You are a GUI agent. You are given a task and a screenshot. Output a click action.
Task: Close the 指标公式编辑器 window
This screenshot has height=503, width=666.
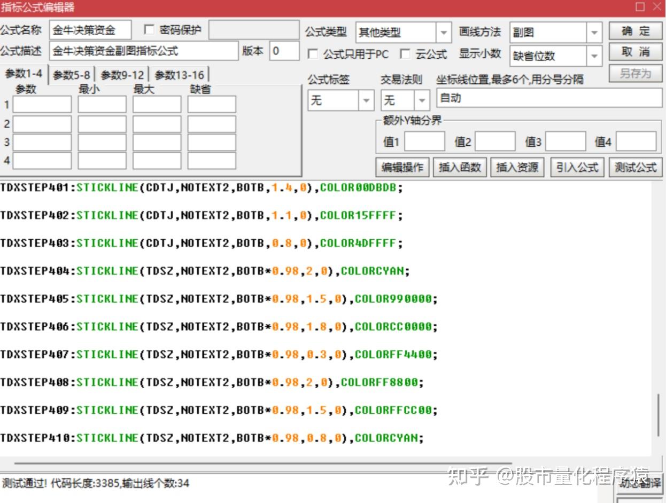[657, 7]
